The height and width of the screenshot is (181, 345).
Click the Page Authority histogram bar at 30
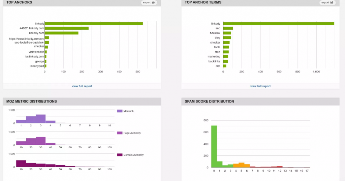41,141
